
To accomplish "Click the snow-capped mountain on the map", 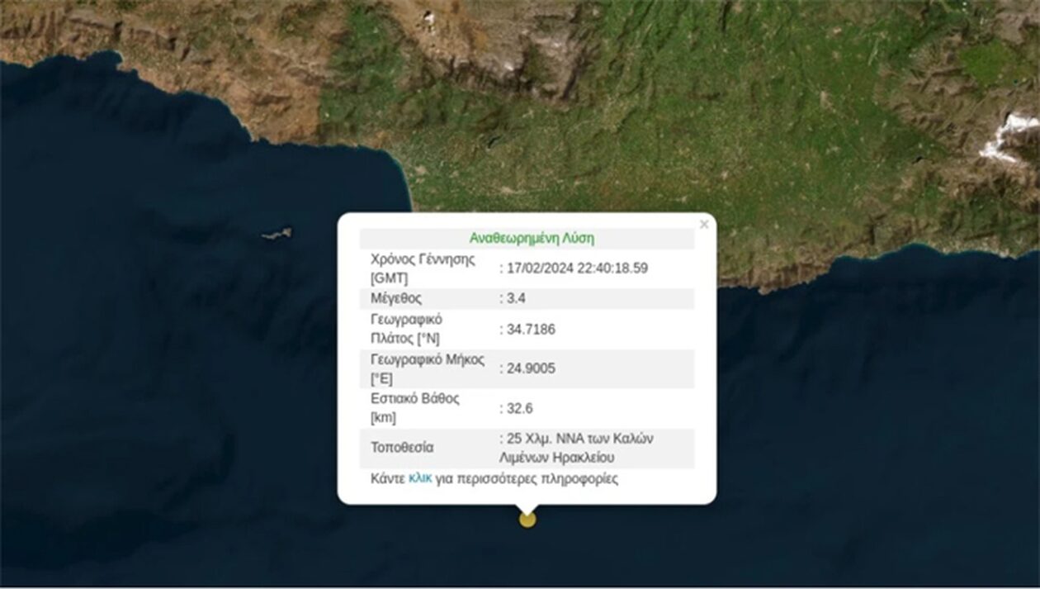I will click(x=1009, y=138).
